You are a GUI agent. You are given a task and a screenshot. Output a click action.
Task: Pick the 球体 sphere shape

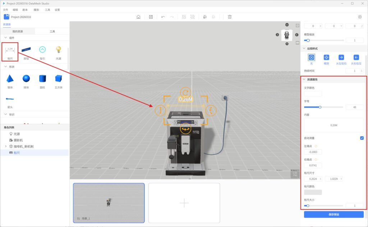click(x=26, y=79)
